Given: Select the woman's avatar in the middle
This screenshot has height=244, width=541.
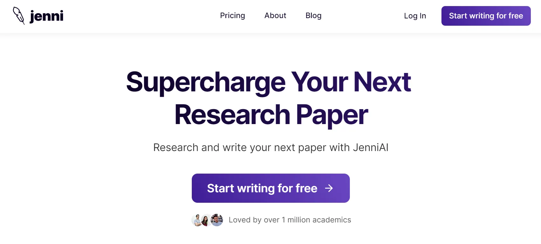Looking at the screenshot, I should point(206,220).
